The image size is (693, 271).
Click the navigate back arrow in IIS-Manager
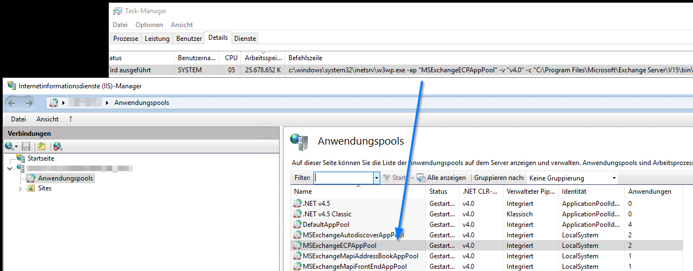coord(13,103)
